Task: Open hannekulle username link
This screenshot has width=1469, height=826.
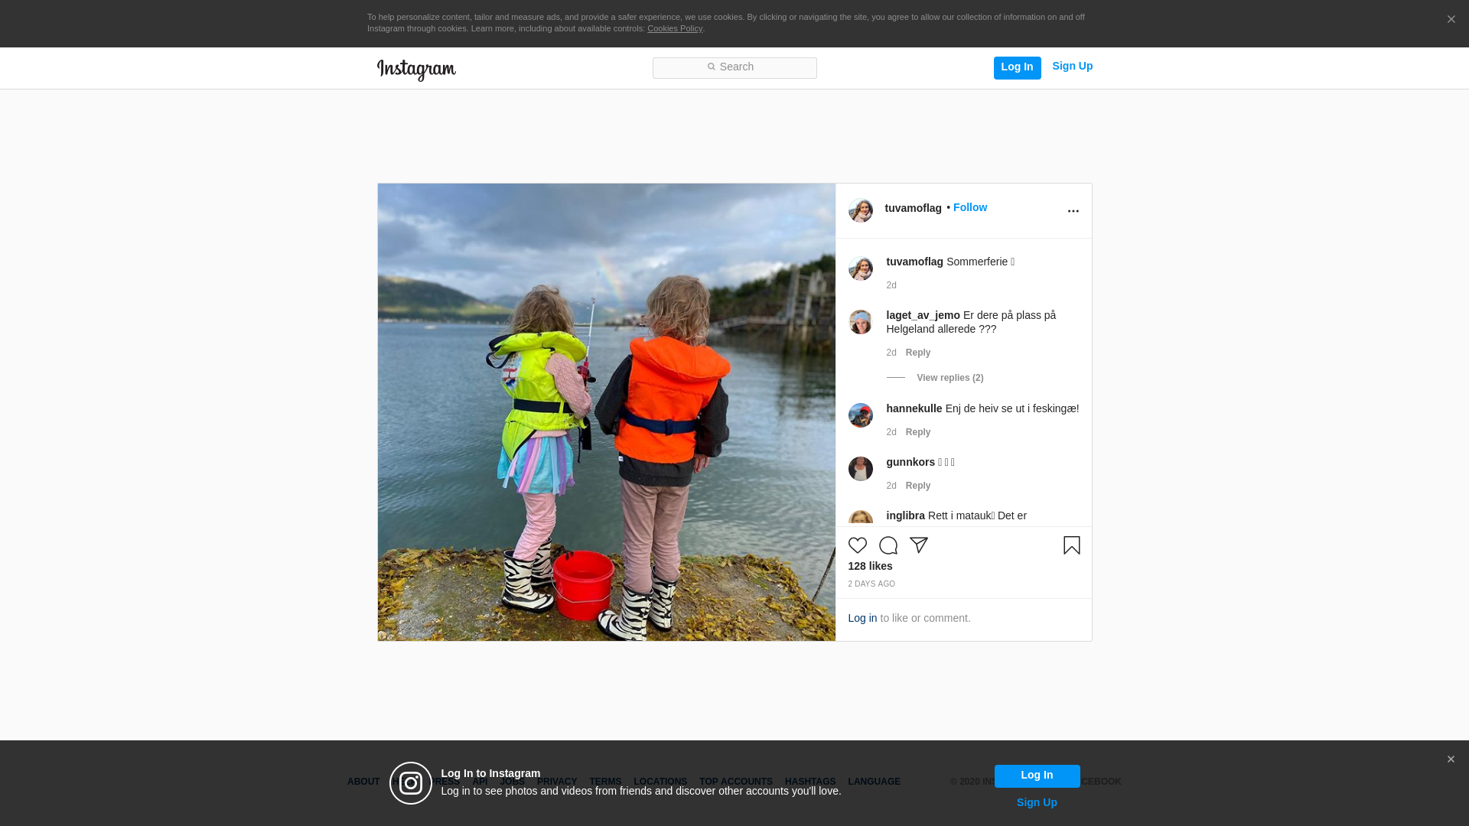Action: click(914, 408)
